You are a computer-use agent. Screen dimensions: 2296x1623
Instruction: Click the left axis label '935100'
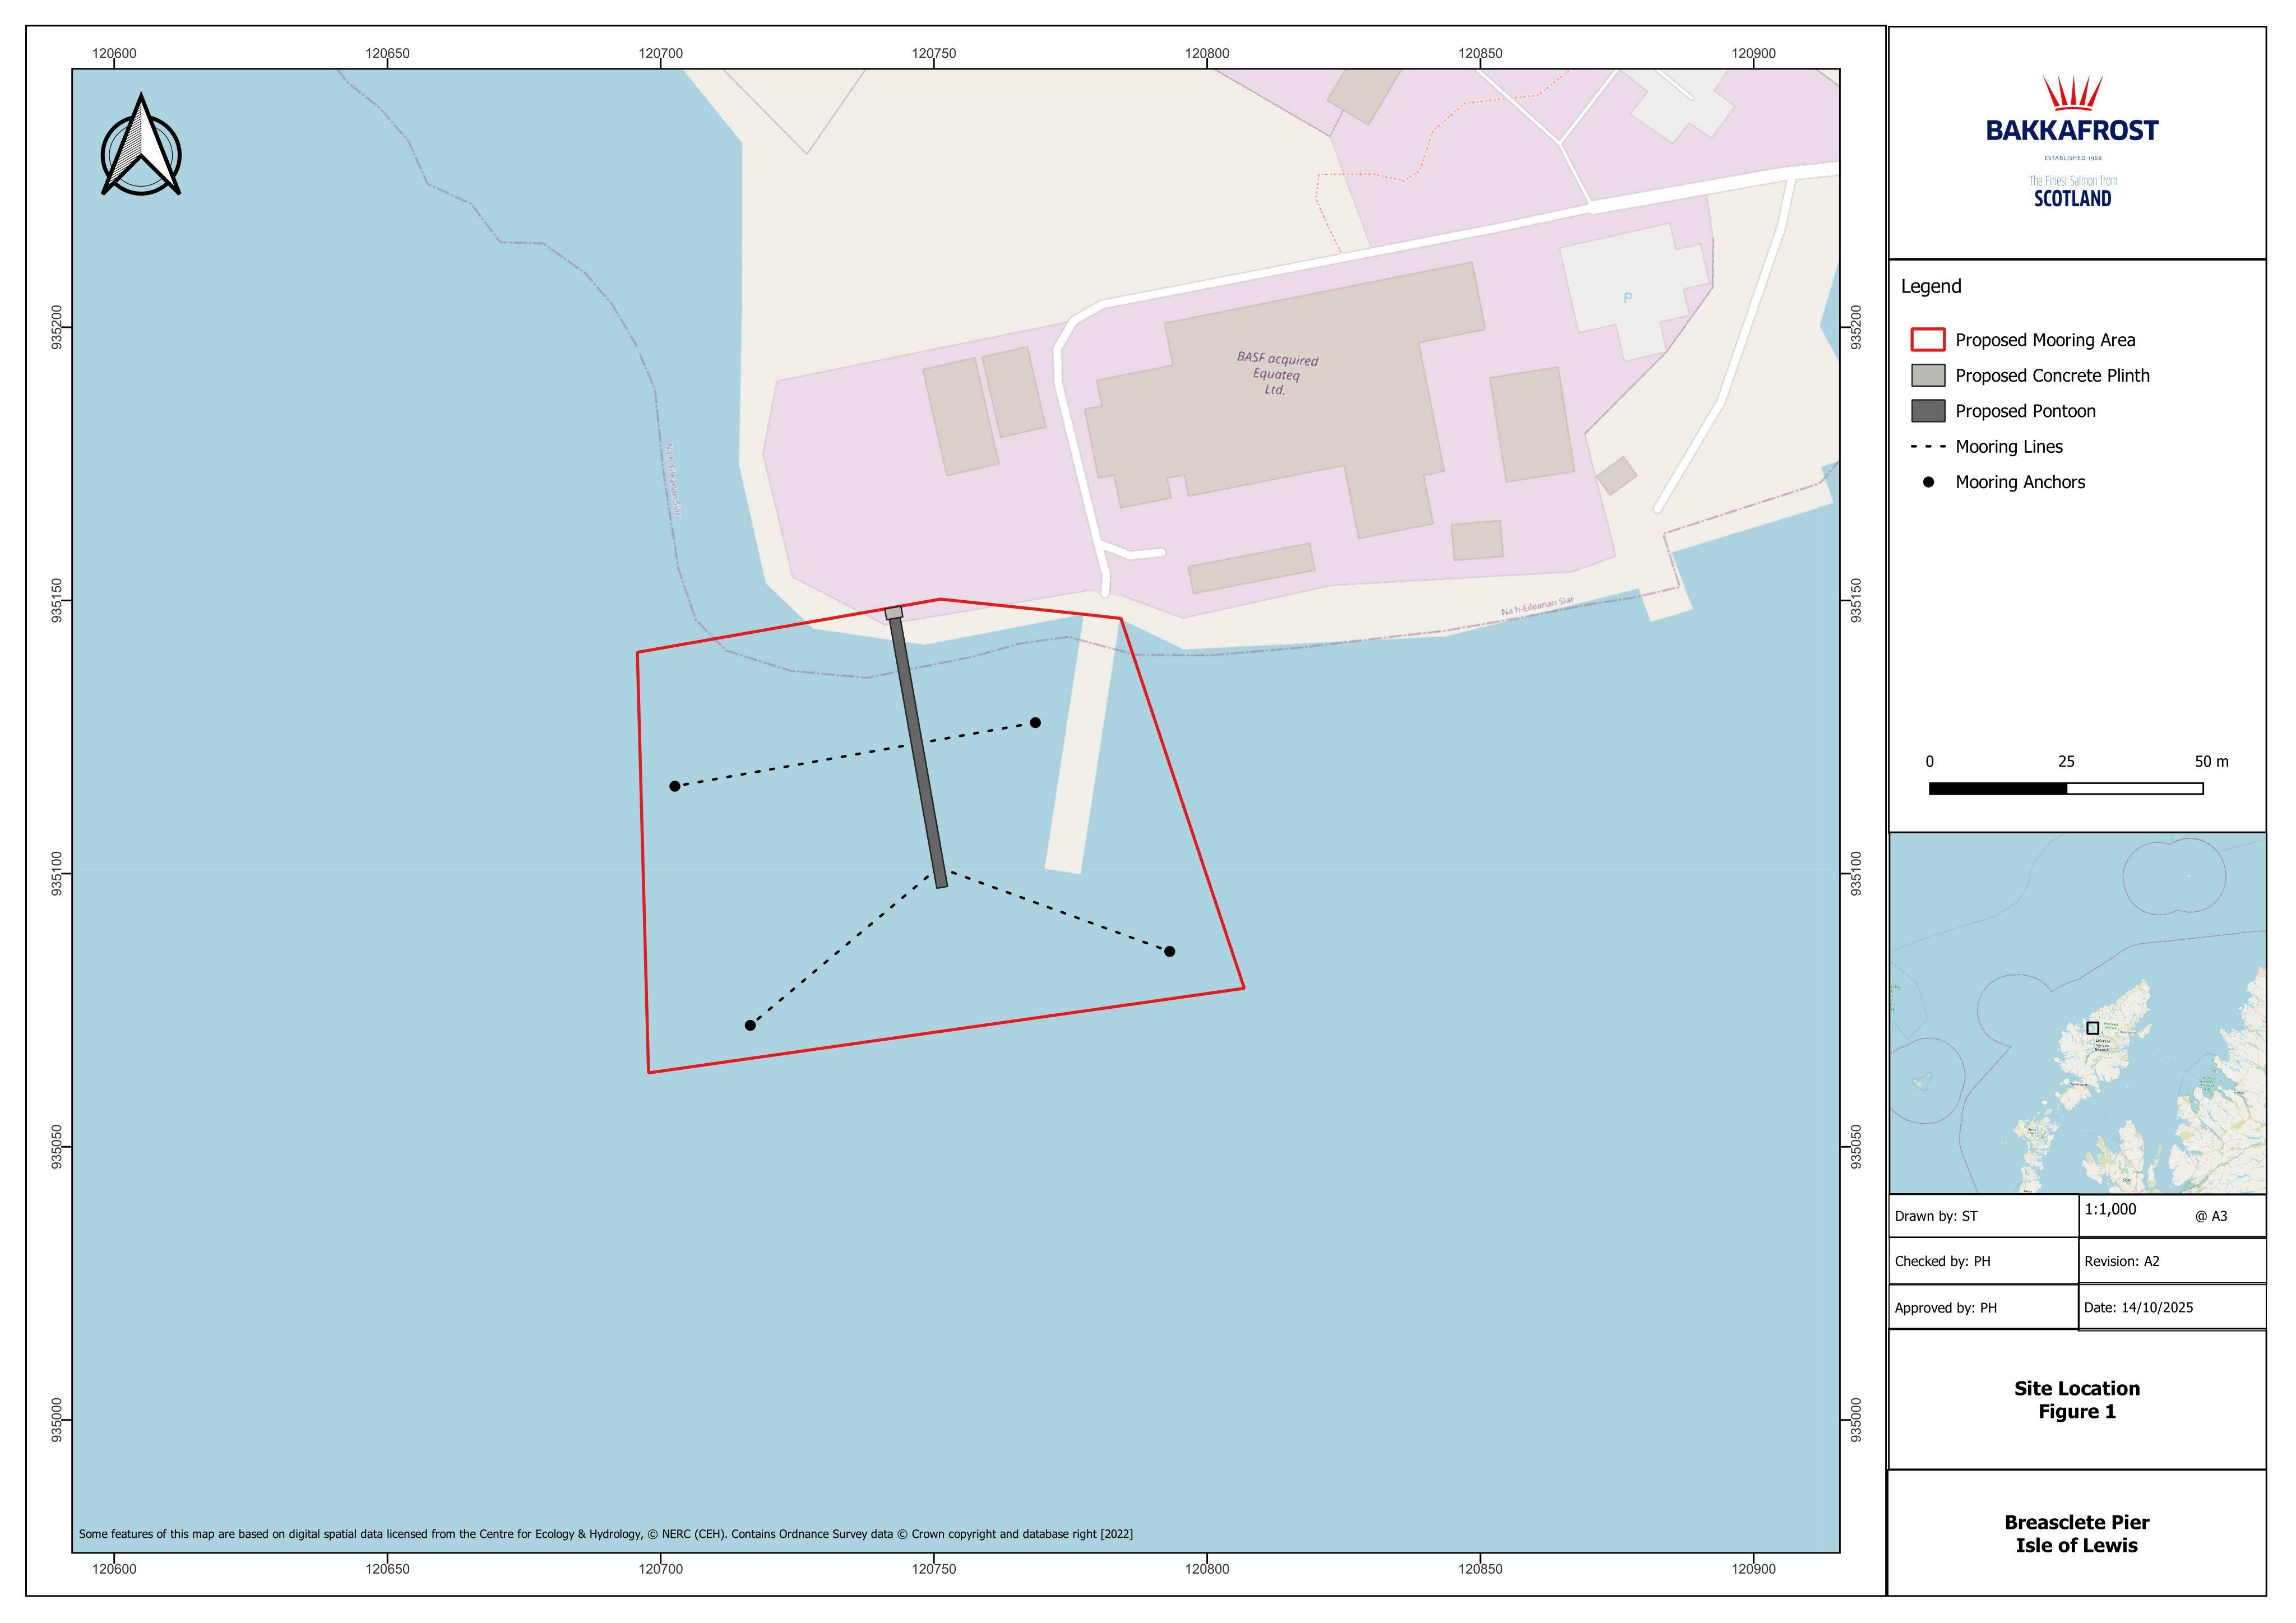click(56, 874)
